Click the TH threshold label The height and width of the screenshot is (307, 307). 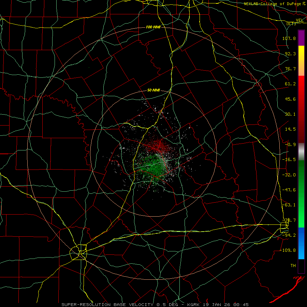click(x=293, y=266)
